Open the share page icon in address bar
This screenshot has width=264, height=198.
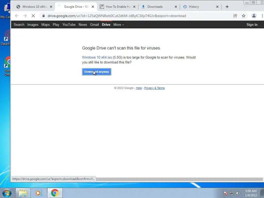235,16
